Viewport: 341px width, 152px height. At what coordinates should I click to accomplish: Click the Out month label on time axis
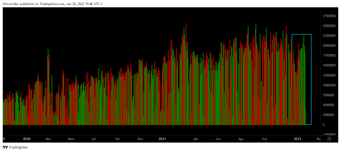tap(265, 139)
